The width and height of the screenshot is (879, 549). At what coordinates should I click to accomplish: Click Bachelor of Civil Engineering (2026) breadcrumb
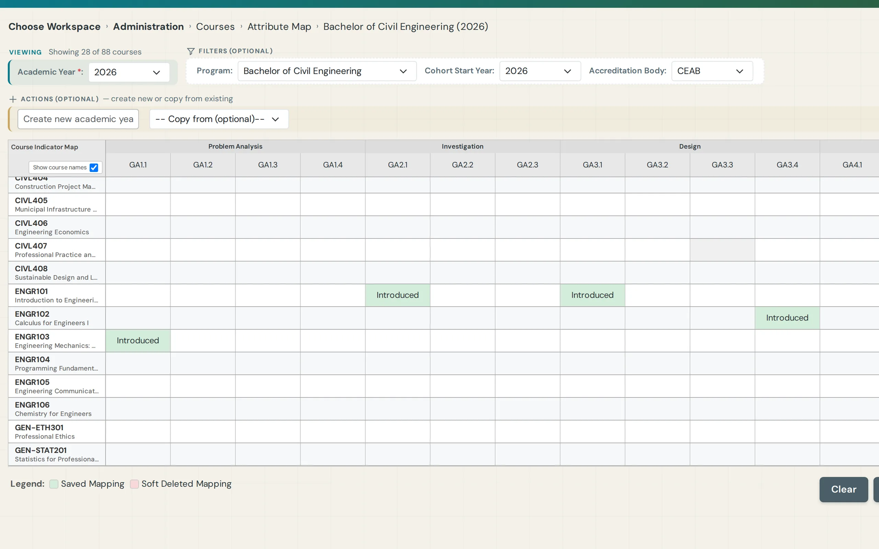[x=406, y=26]
